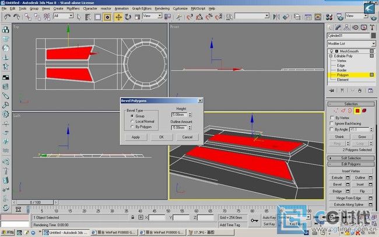
Task: Click the Unlink Selection icon
Action: point(37,17)
